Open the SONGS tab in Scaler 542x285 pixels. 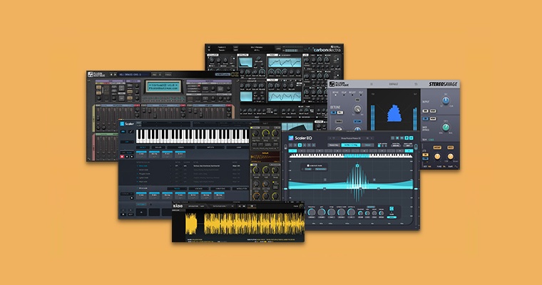tap(180, 147)
